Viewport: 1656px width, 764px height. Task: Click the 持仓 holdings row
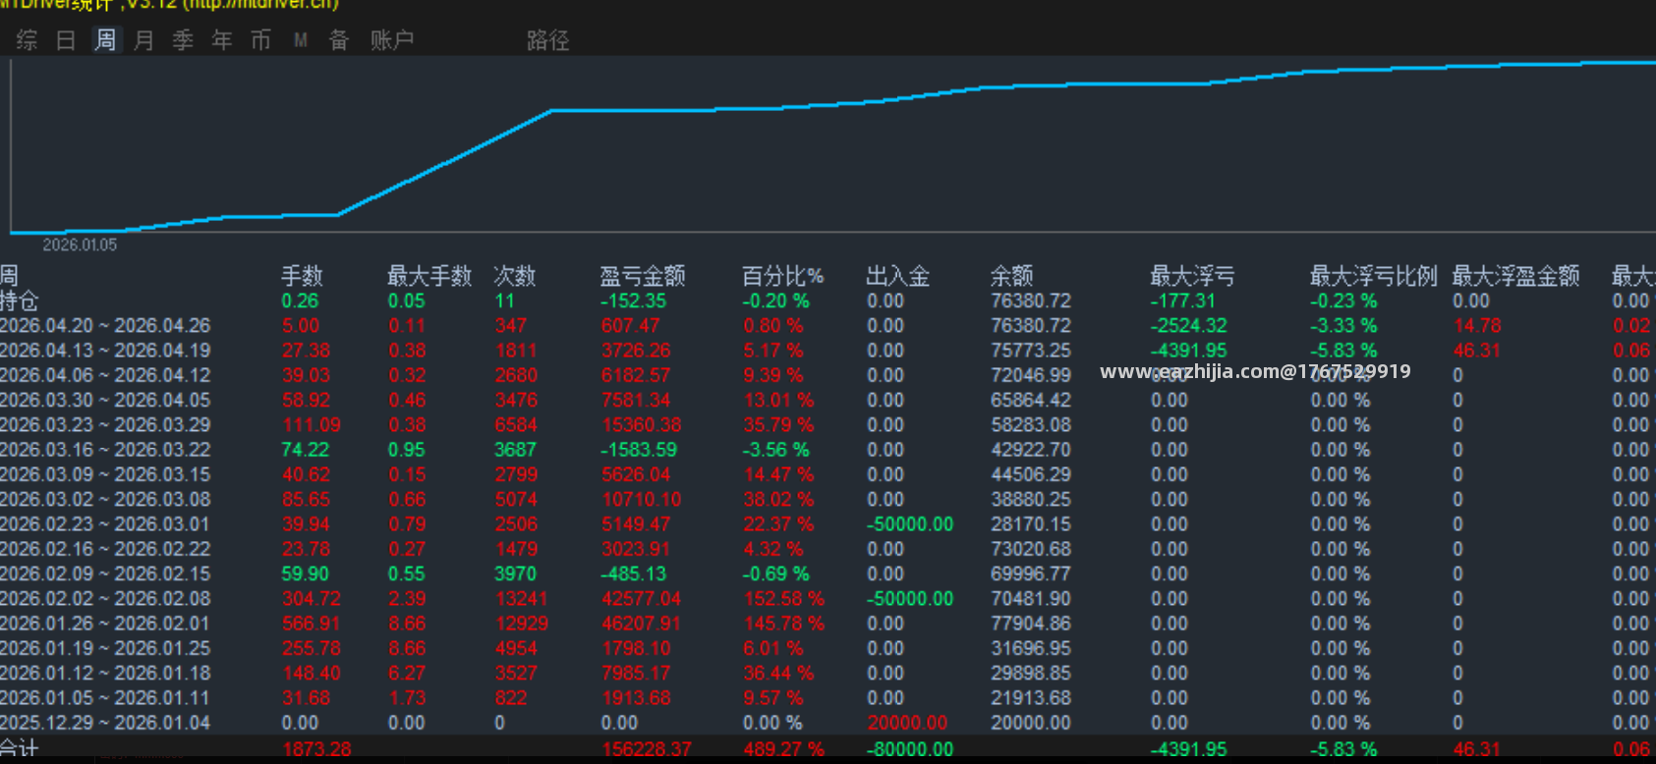coord(828,301)
